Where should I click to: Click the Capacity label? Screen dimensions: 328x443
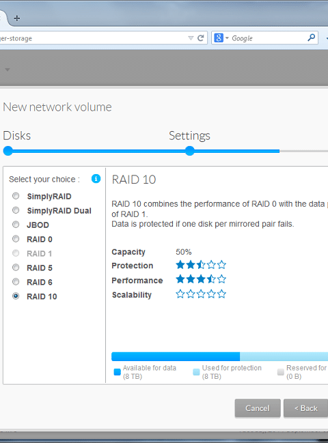[128, 252]
